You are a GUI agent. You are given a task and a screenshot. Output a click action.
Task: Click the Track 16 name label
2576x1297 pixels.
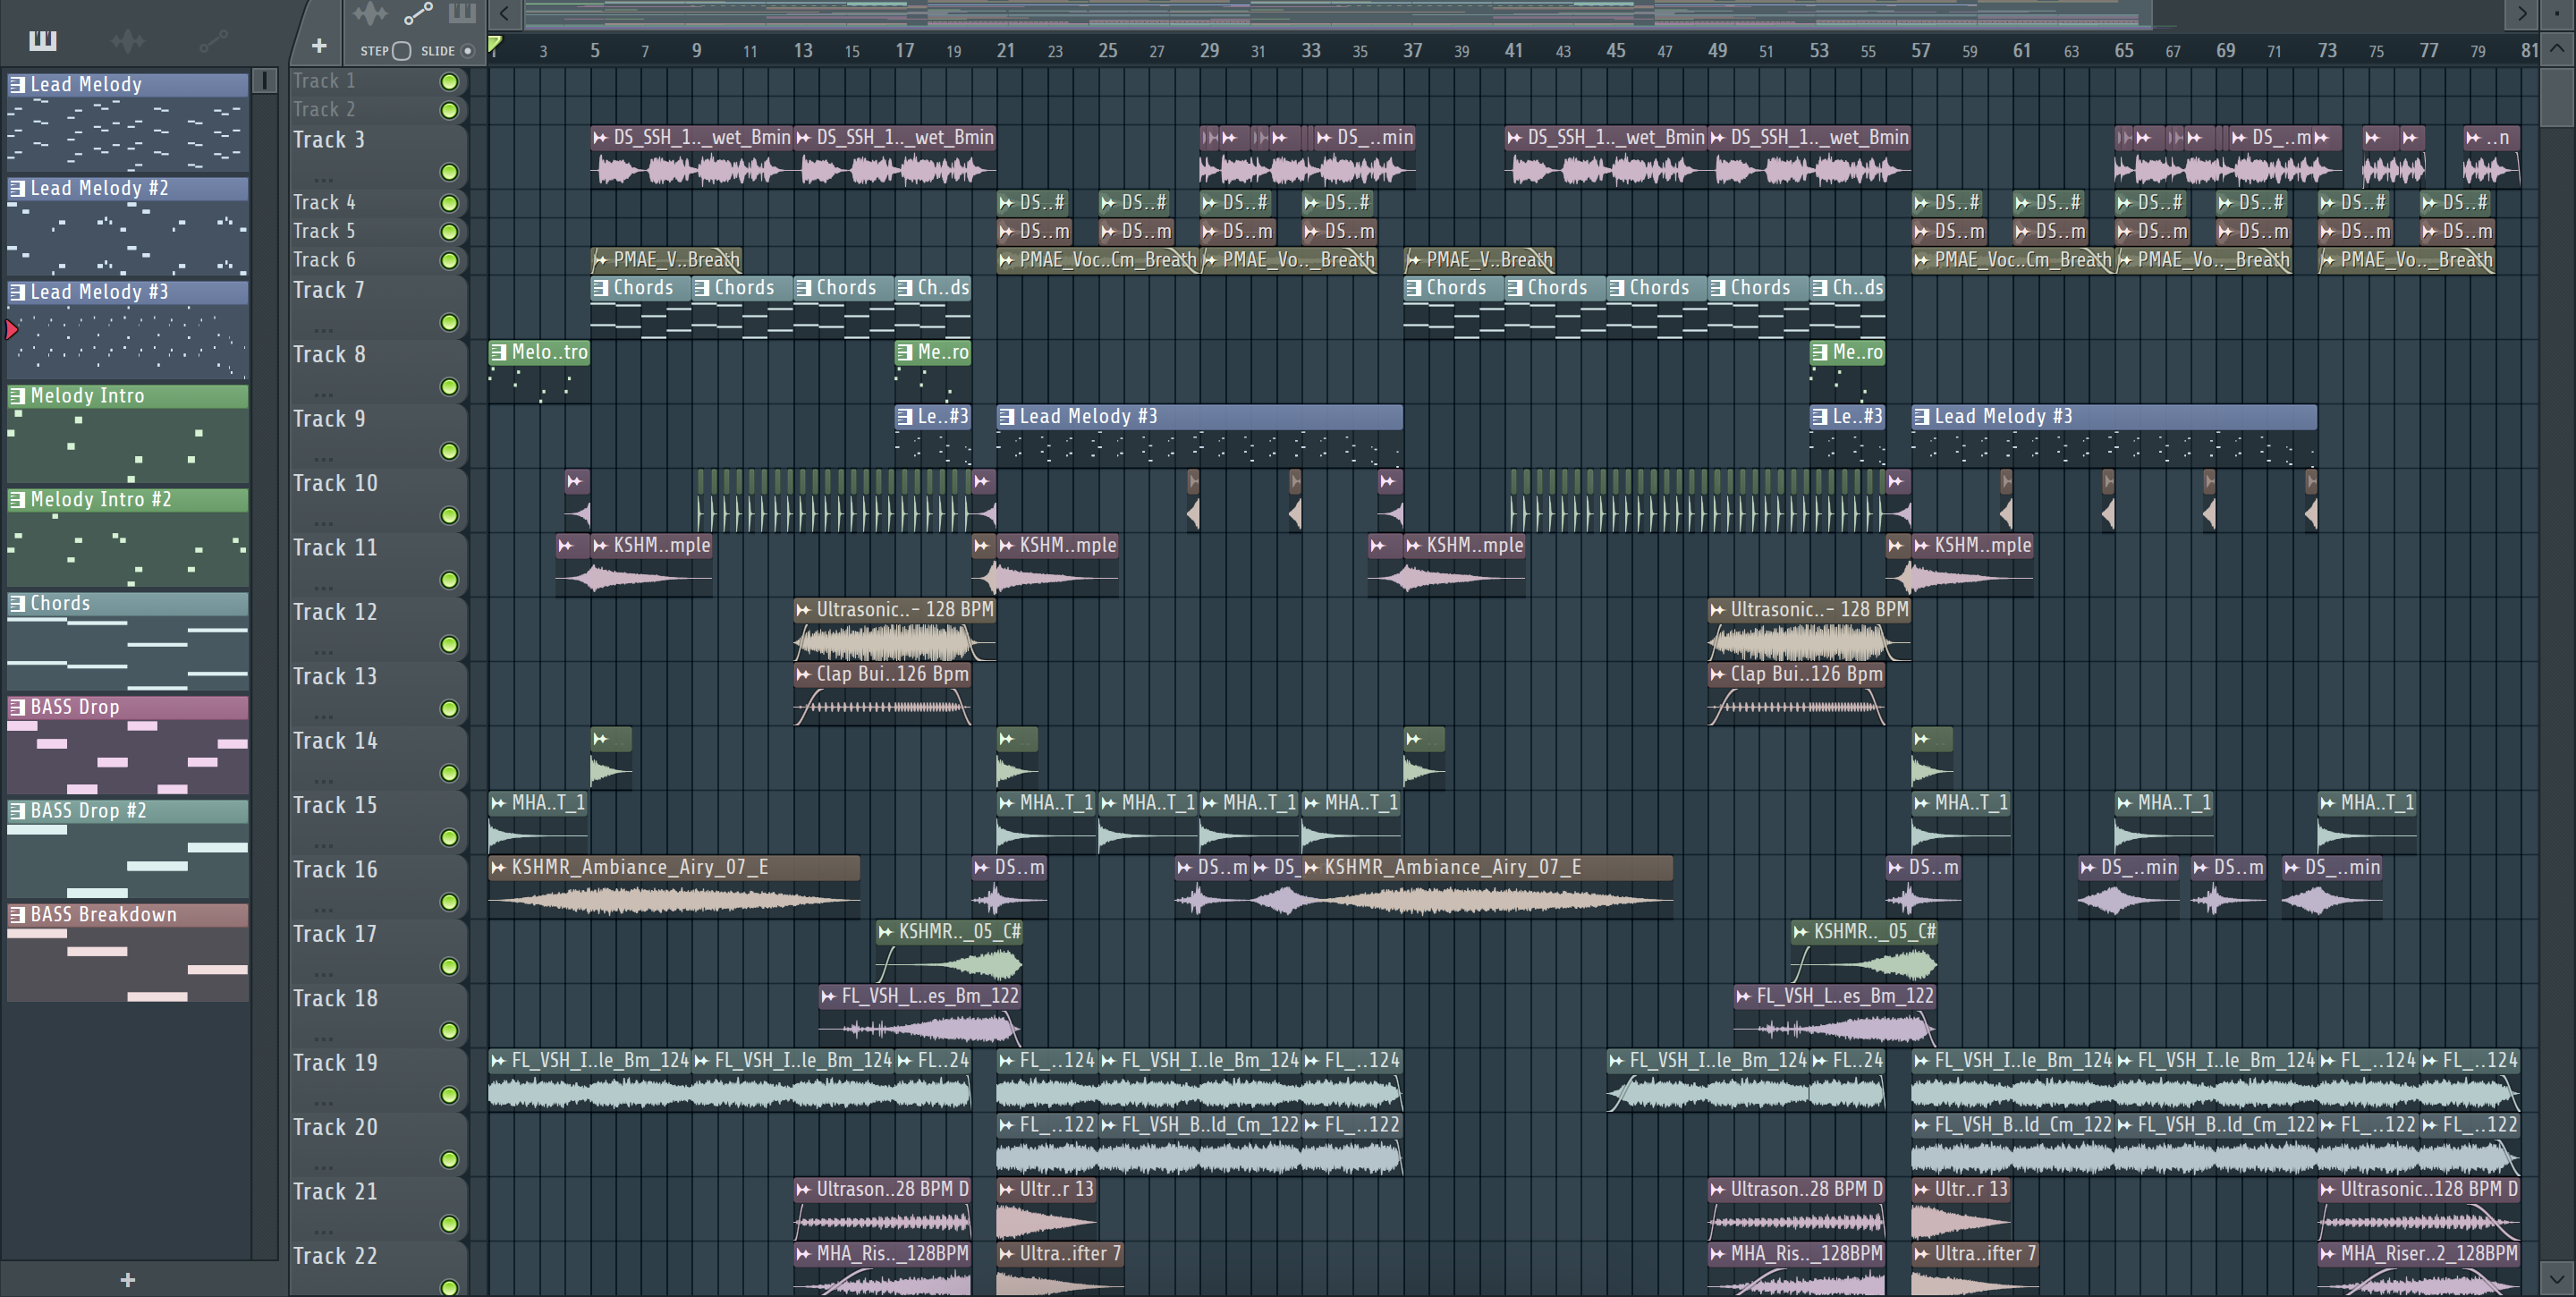coord(335,869)
